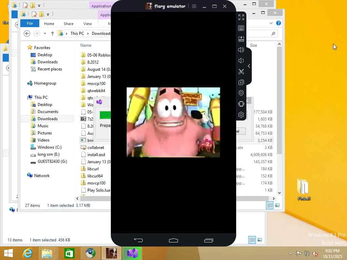This screenshot has width=347, height=260.
Task: Open the multi-instance plus icon
Action: tap(241, 82)
